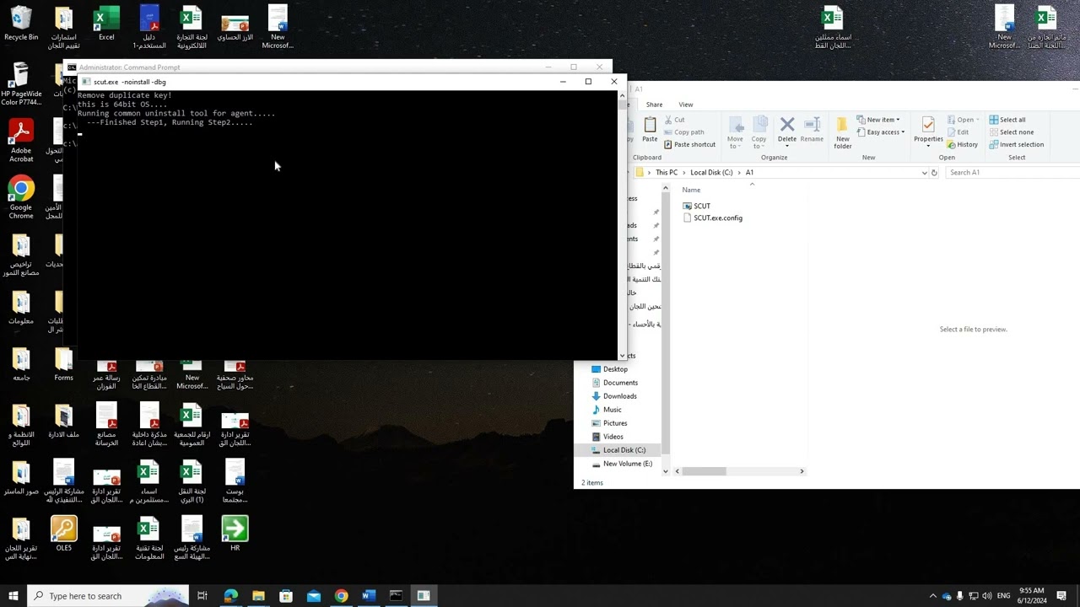This screenshot has height=607, width=1080.
Task: Expand the address bar history dropdown
Action: [924, 172]
